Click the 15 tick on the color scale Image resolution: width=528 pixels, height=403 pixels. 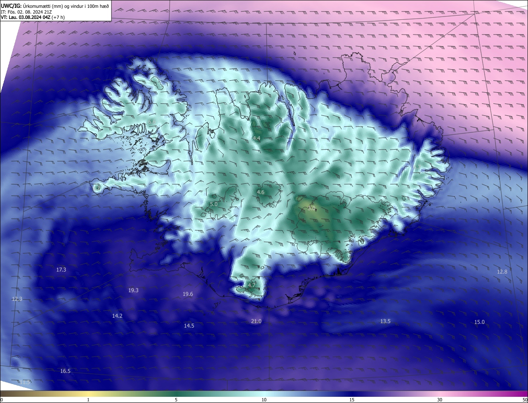coord(352,400)
